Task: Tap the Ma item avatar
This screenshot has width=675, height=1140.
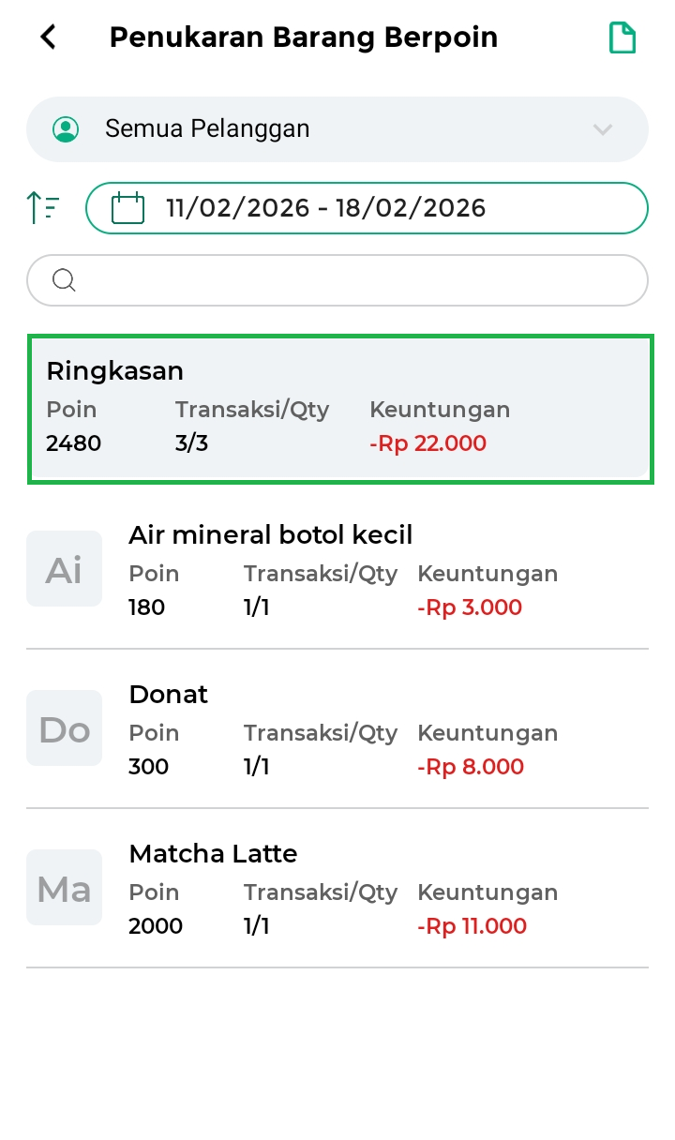Action: click(64, 888)
